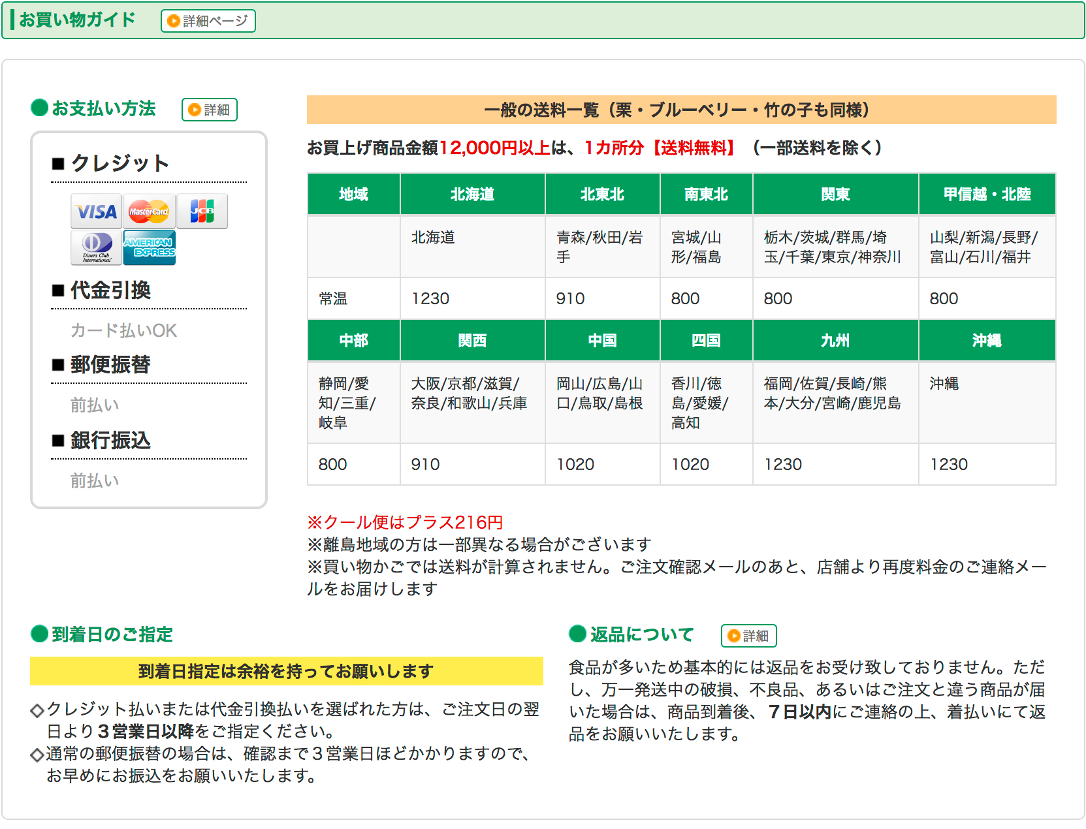The width and height of the screenshot is (1086, 829).
Task: Click the 返品について heading
Action: [x=642, y=634]
